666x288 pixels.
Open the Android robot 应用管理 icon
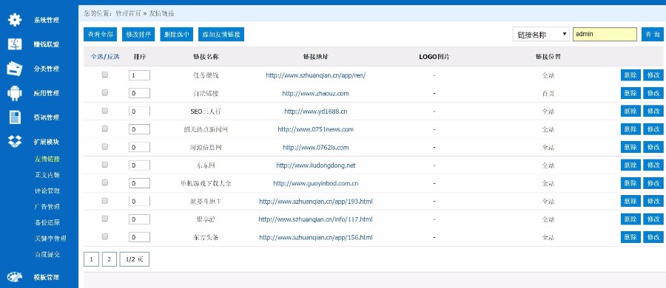(15, 93)
